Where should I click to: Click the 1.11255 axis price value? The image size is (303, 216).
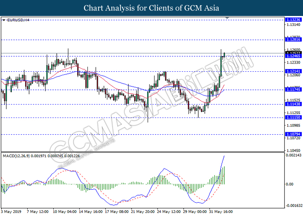(x=293, y=113)
